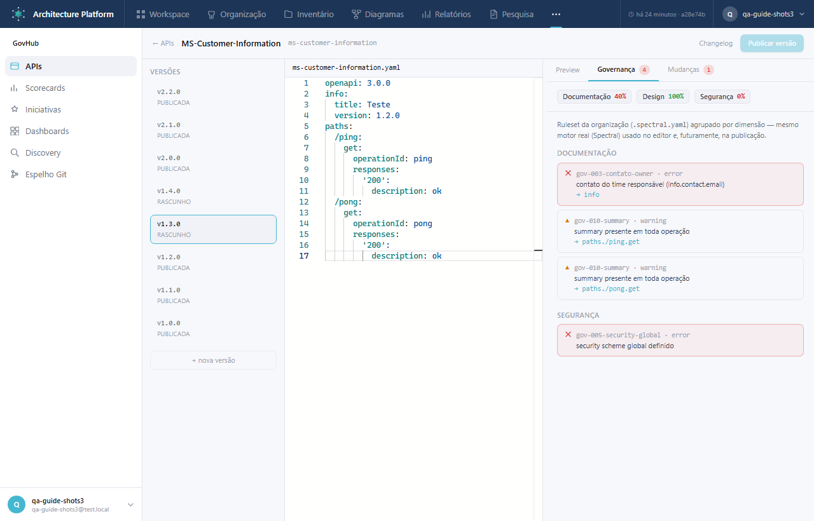This screenshot has height=521, width=814.
Task: Open Pesquisa in top navigation
Action: [x=512, y=14]
